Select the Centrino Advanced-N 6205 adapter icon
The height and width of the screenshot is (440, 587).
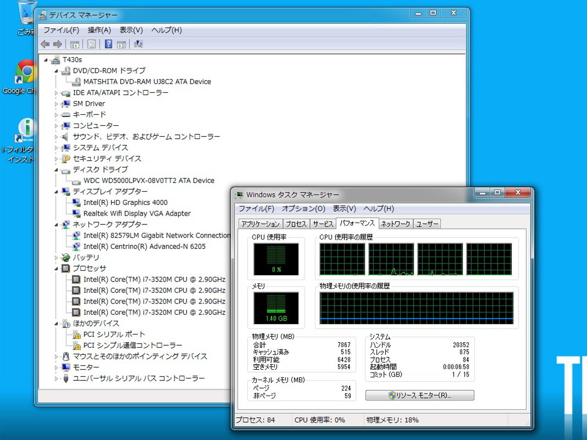(x=76, y=246)
